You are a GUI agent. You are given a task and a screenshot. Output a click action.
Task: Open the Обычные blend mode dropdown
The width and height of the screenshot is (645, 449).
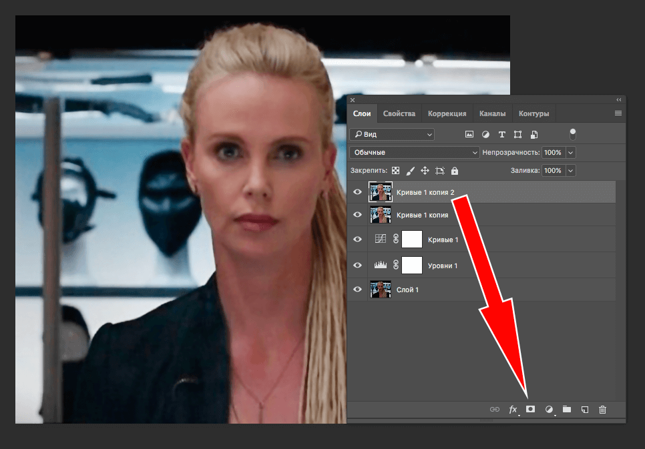pyautogui.click(x=414, y=152)
